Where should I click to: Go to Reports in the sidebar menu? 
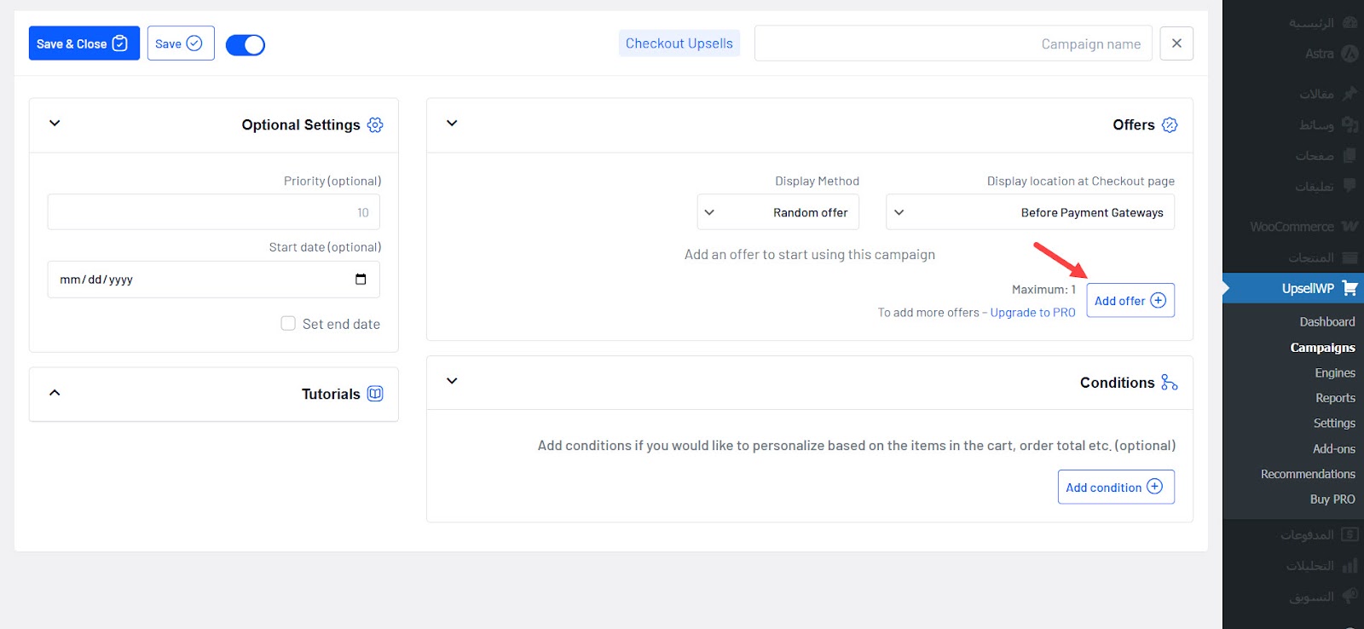click(1334, 398)
